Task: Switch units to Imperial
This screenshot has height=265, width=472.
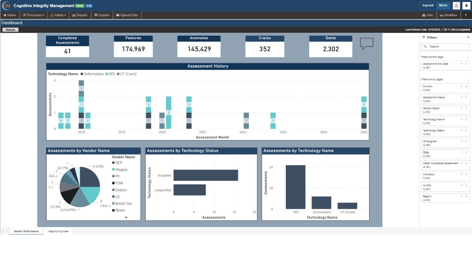Action: (428, 6)
